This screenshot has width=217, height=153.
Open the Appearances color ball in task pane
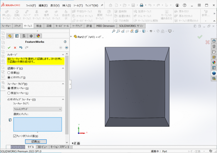pos(214,62)
